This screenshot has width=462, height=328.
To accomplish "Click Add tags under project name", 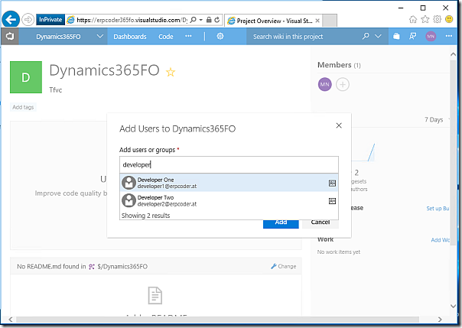I will [x=23, y=107].
